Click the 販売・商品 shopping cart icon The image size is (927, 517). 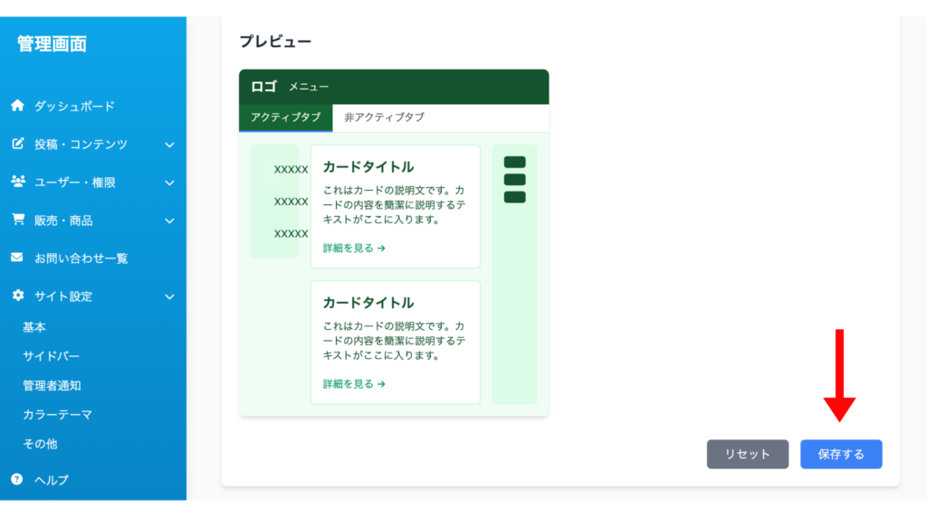(x=17, y=220)
